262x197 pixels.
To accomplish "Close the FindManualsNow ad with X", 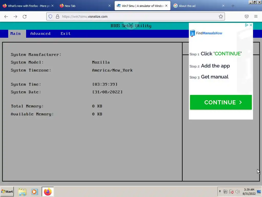I will coord(251,25).
